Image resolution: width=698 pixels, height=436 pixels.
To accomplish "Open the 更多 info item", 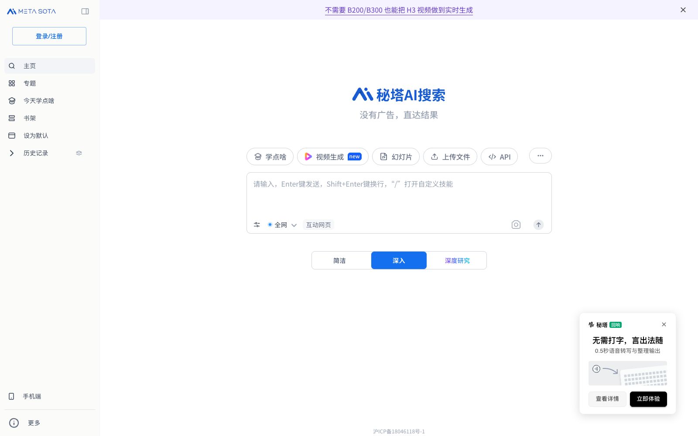I will pos(50,423).
